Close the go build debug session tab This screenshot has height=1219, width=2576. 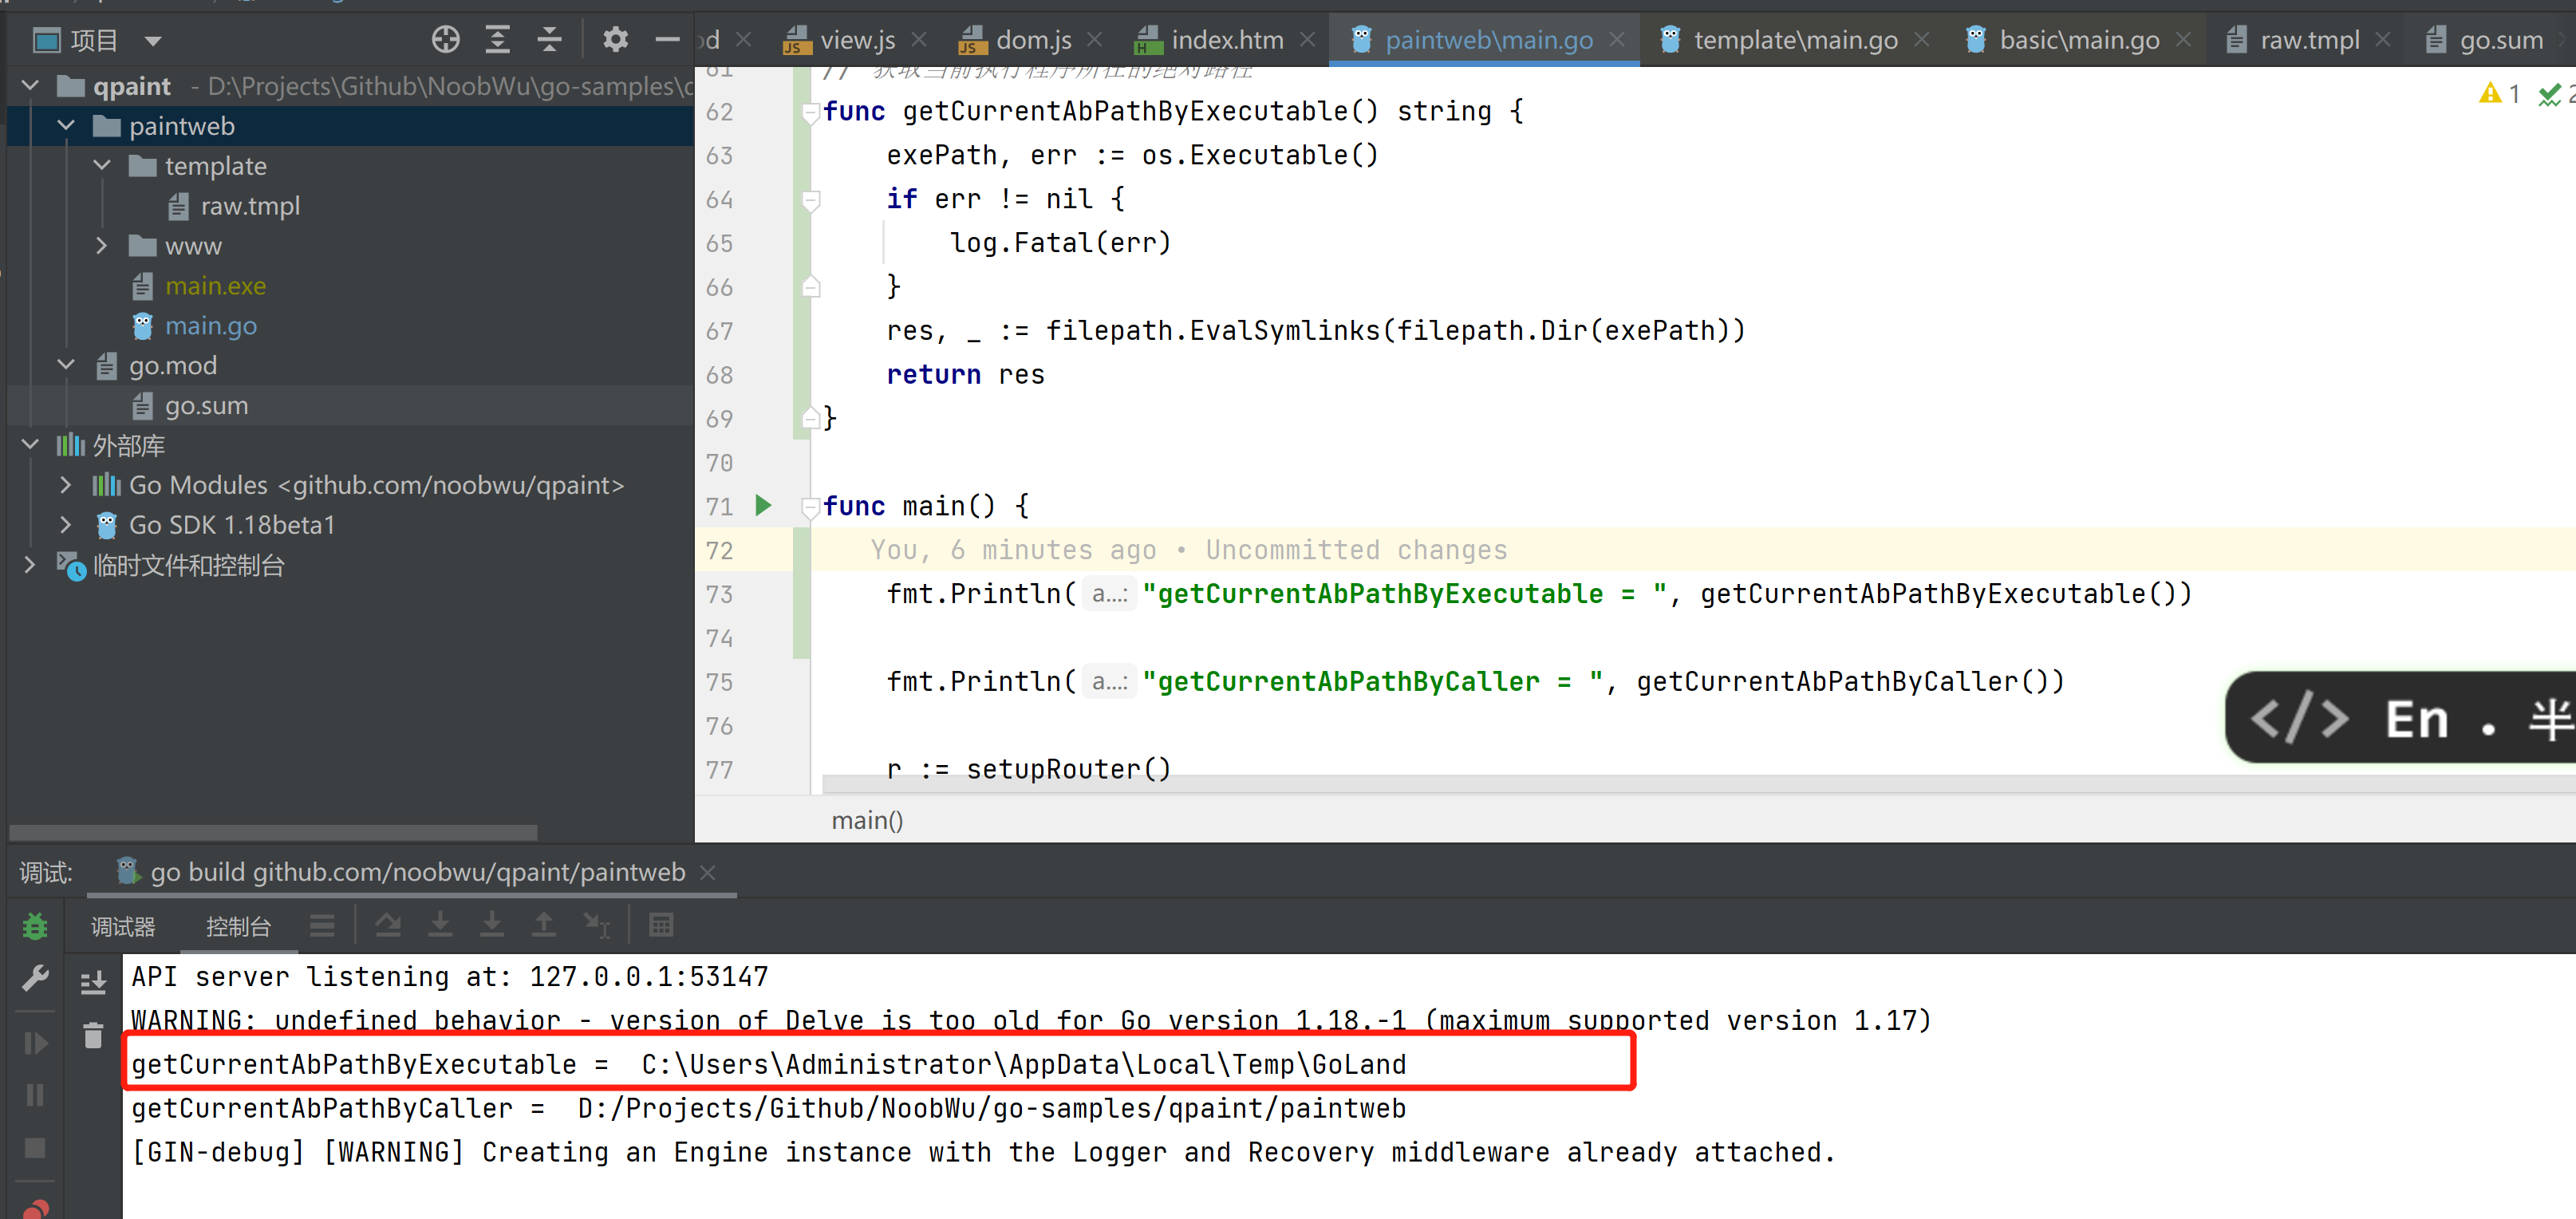click(708, 873)
